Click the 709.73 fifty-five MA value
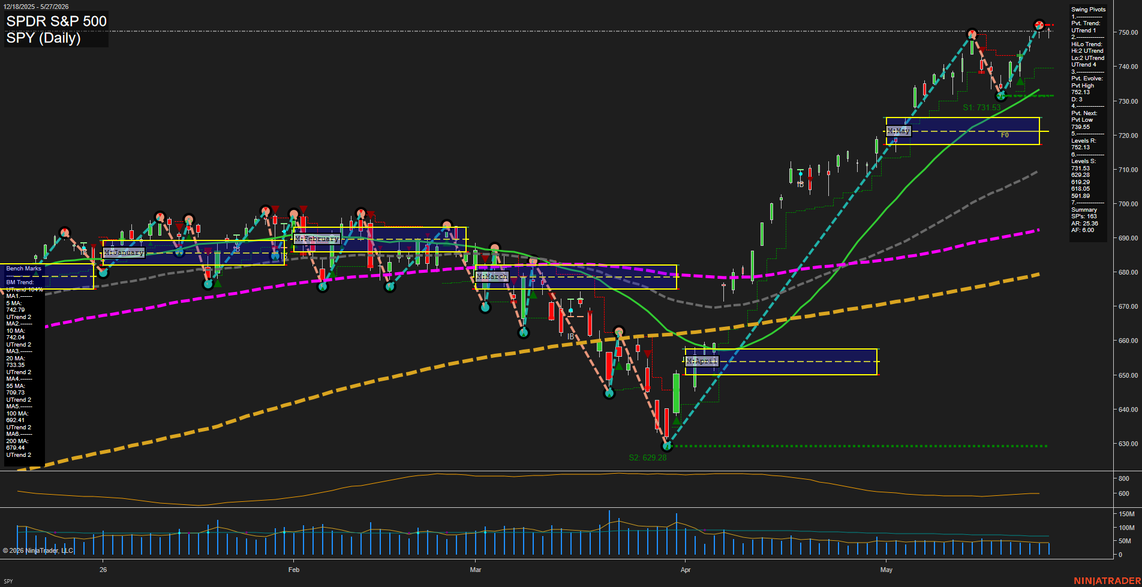Image resolution: width=1142 pixels, height=587 pixels. tap(16, 393)
